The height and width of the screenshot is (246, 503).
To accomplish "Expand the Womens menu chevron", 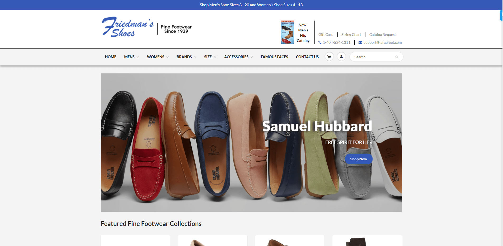I will pyautogui.click(x=167, y=57).
